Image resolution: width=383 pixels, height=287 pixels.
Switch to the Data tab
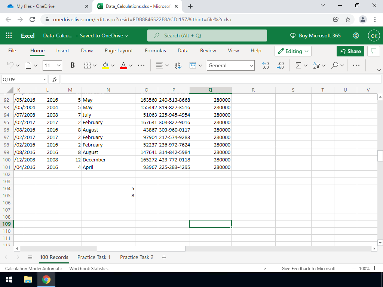pyautogui.click(x=183, y=50)
